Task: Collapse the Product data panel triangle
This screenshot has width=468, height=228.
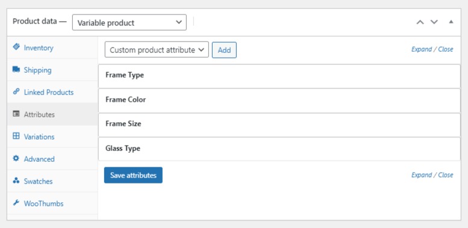Action: pyautogui.click(x=451, y=22)
